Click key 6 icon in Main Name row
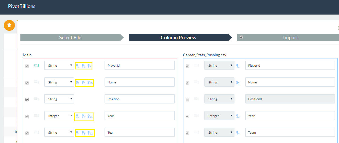This screenshot has width=339, height=143. 83,83
